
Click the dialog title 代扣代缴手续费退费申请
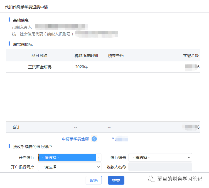26,7
